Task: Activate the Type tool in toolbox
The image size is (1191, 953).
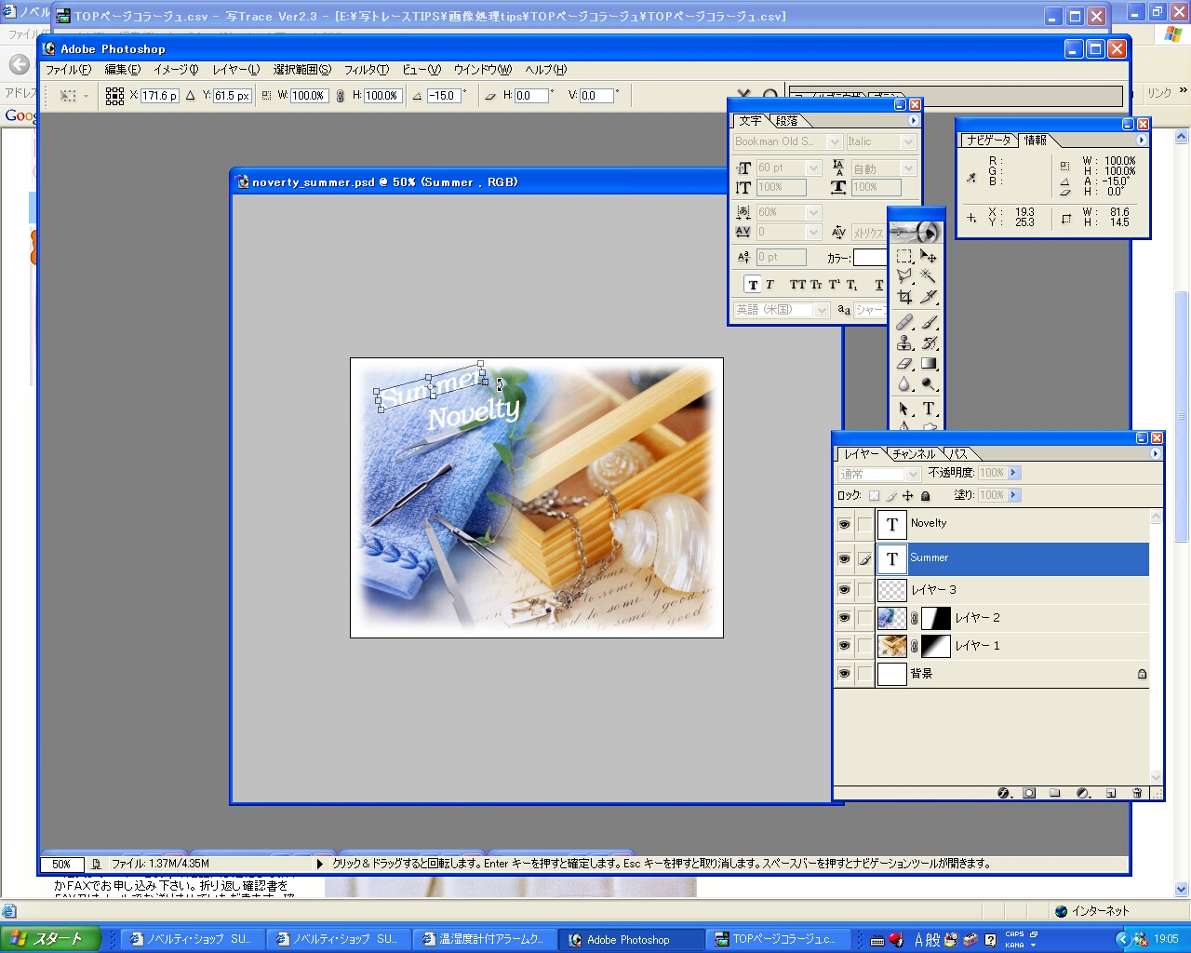Action: [x=929, y=409]
